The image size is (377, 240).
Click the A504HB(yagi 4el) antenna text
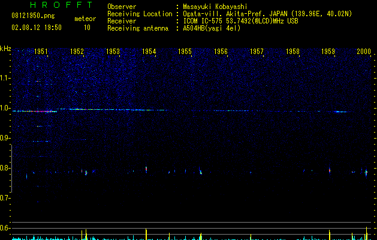[x=212, y=28]
